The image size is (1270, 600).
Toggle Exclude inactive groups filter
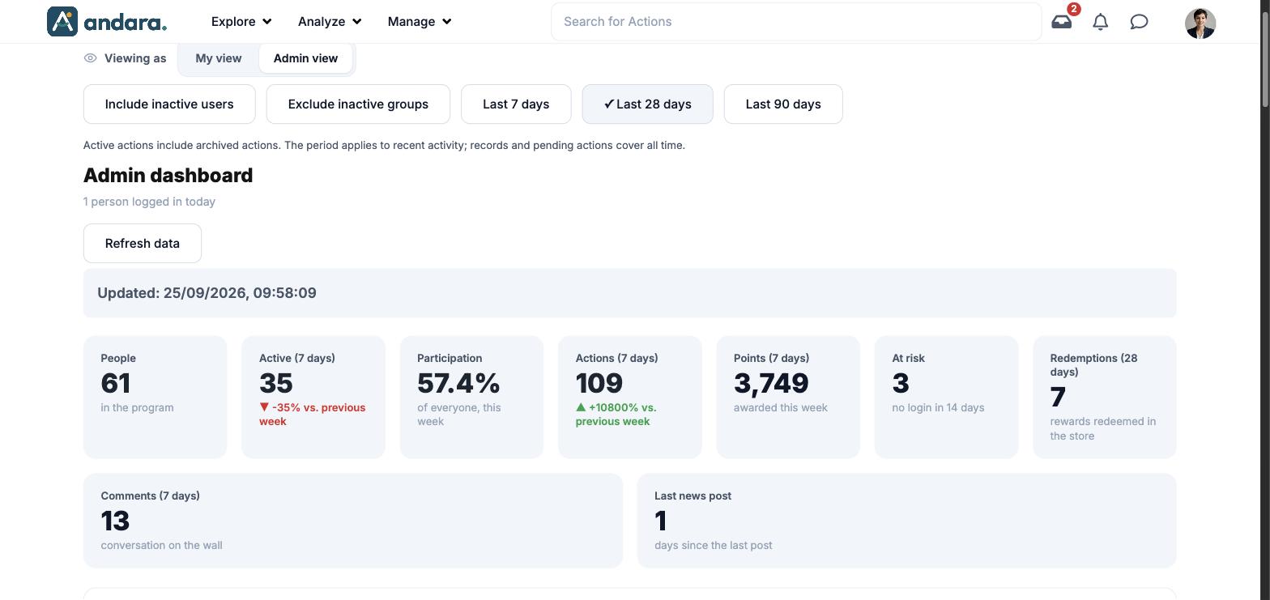[x=358, y=104]
